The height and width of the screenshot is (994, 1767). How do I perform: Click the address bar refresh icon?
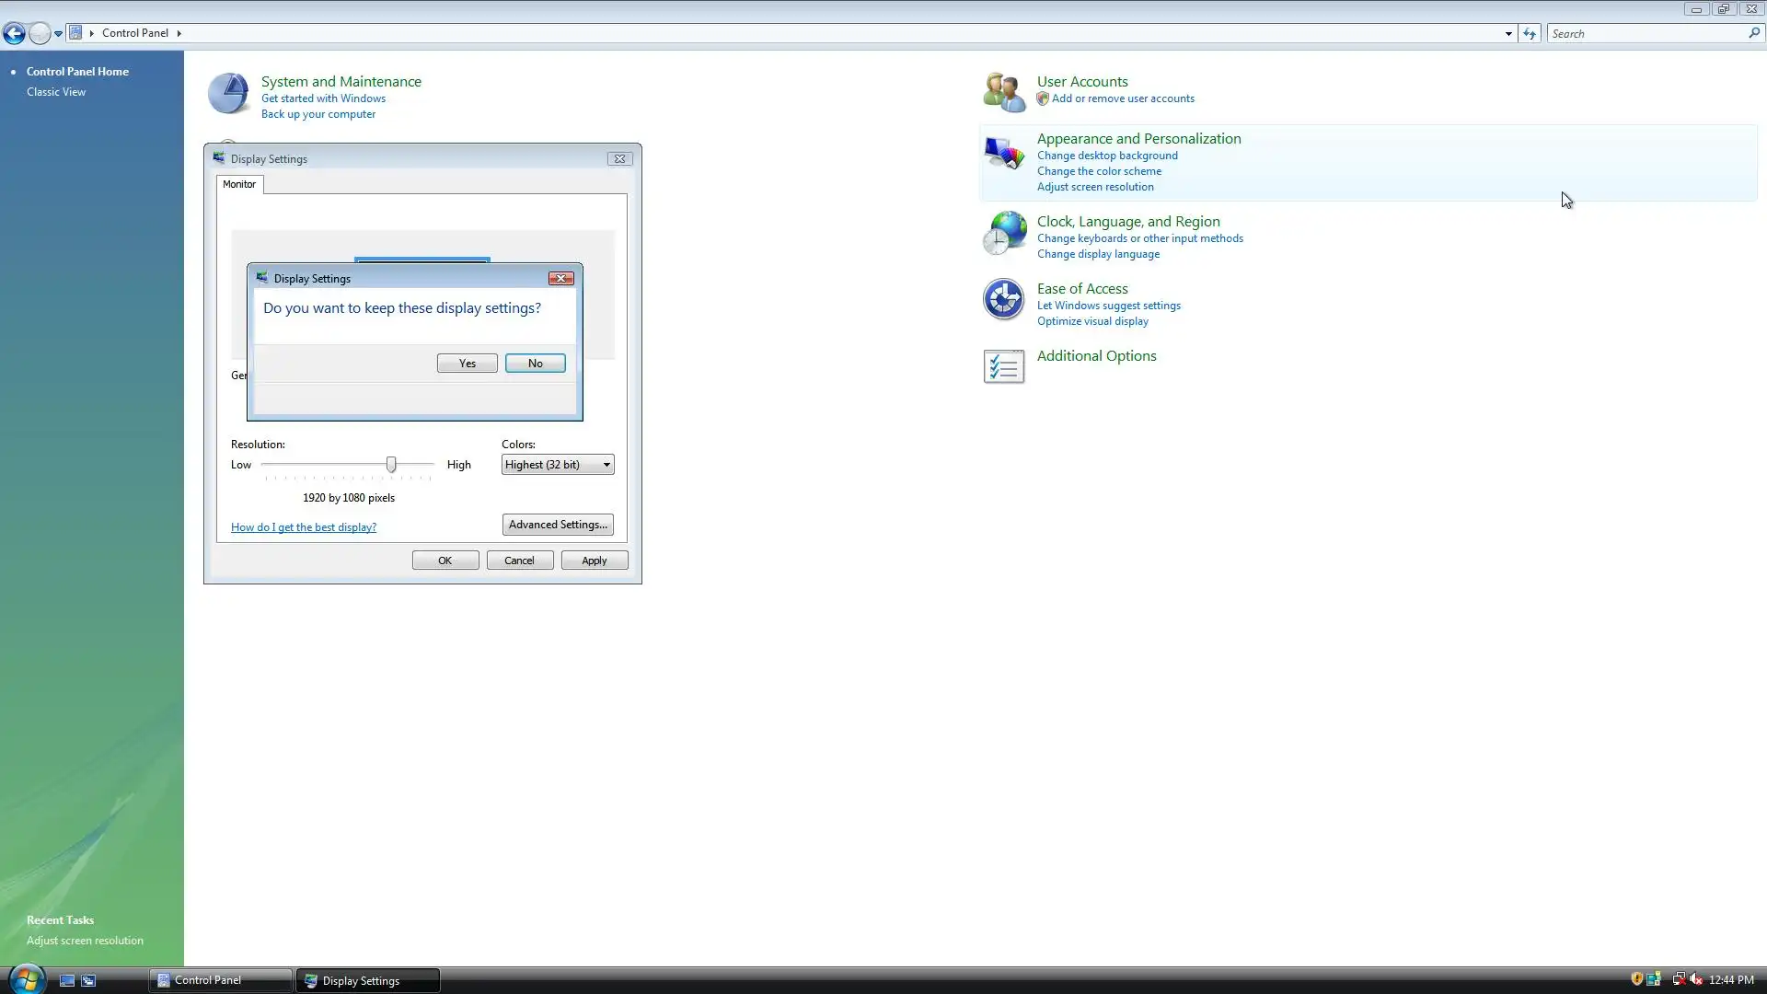point(1530,33)
